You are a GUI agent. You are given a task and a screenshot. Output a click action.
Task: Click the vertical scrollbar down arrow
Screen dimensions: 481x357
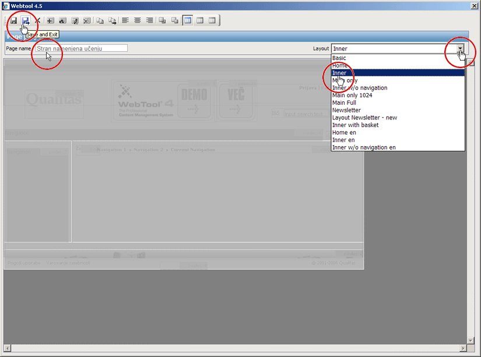(x=471, y=340)
